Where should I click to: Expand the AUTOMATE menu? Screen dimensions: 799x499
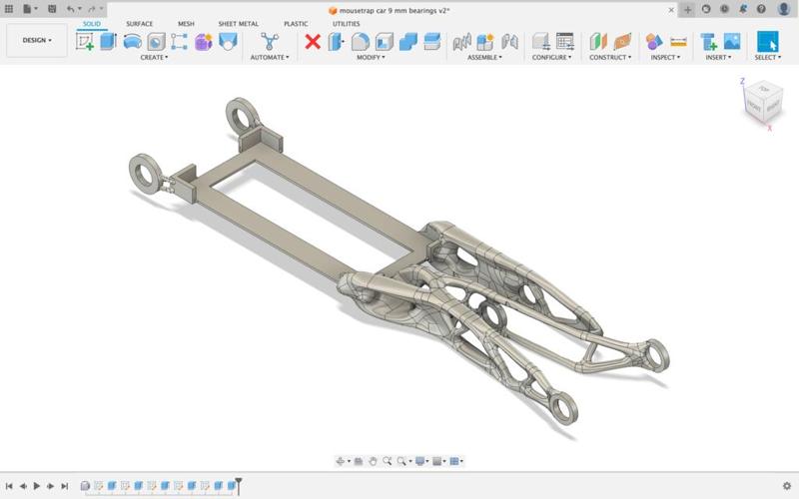click(270, 58)
